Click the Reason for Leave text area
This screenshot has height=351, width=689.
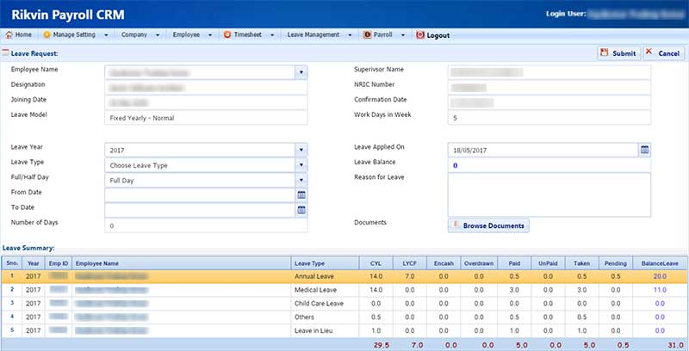[x=549, y=194]
